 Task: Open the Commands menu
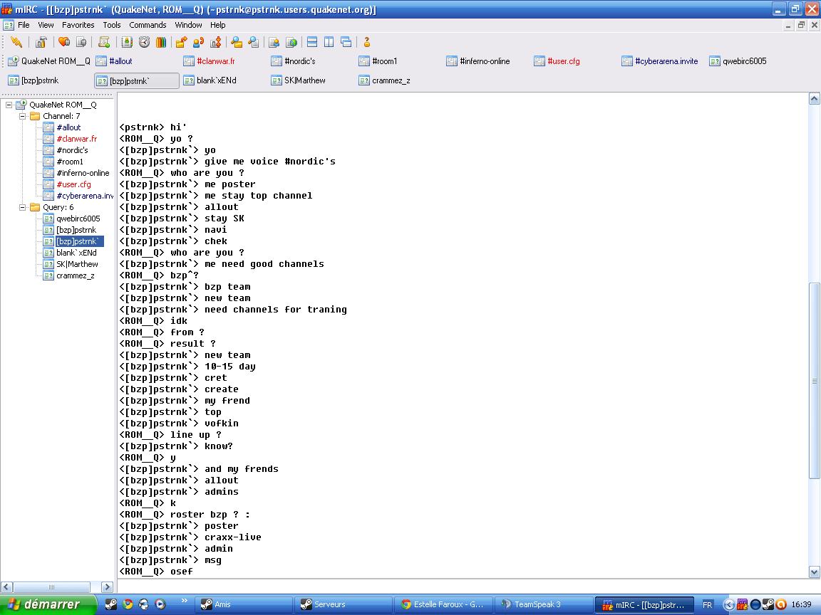(148, 25)
